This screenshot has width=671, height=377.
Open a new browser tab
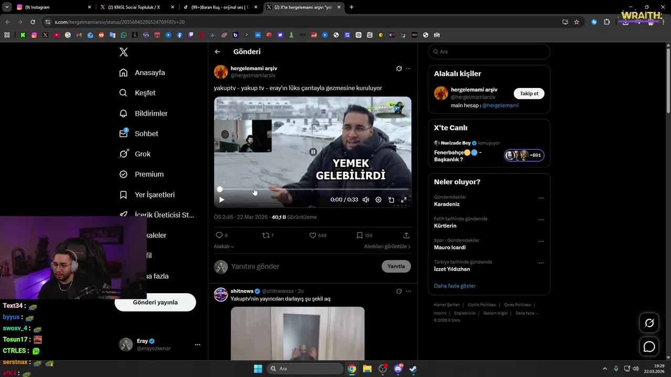(351, 7)
